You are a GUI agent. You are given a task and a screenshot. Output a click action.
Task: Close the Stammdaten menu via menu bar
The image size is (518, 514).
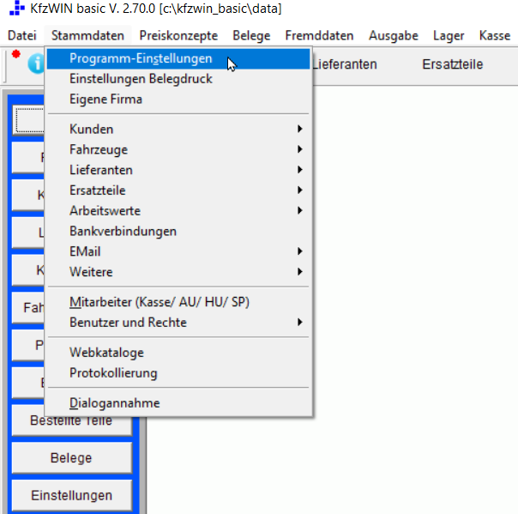[x=87, y=35]
